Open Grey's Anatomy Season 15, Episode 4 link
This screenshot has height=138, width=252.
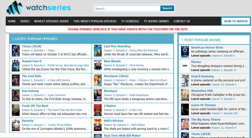(x=224, y=85)
